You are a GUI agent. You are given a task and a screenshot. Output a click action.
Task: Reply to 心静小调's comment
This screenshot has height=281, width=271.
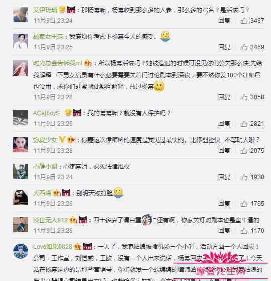click(224, 177)
